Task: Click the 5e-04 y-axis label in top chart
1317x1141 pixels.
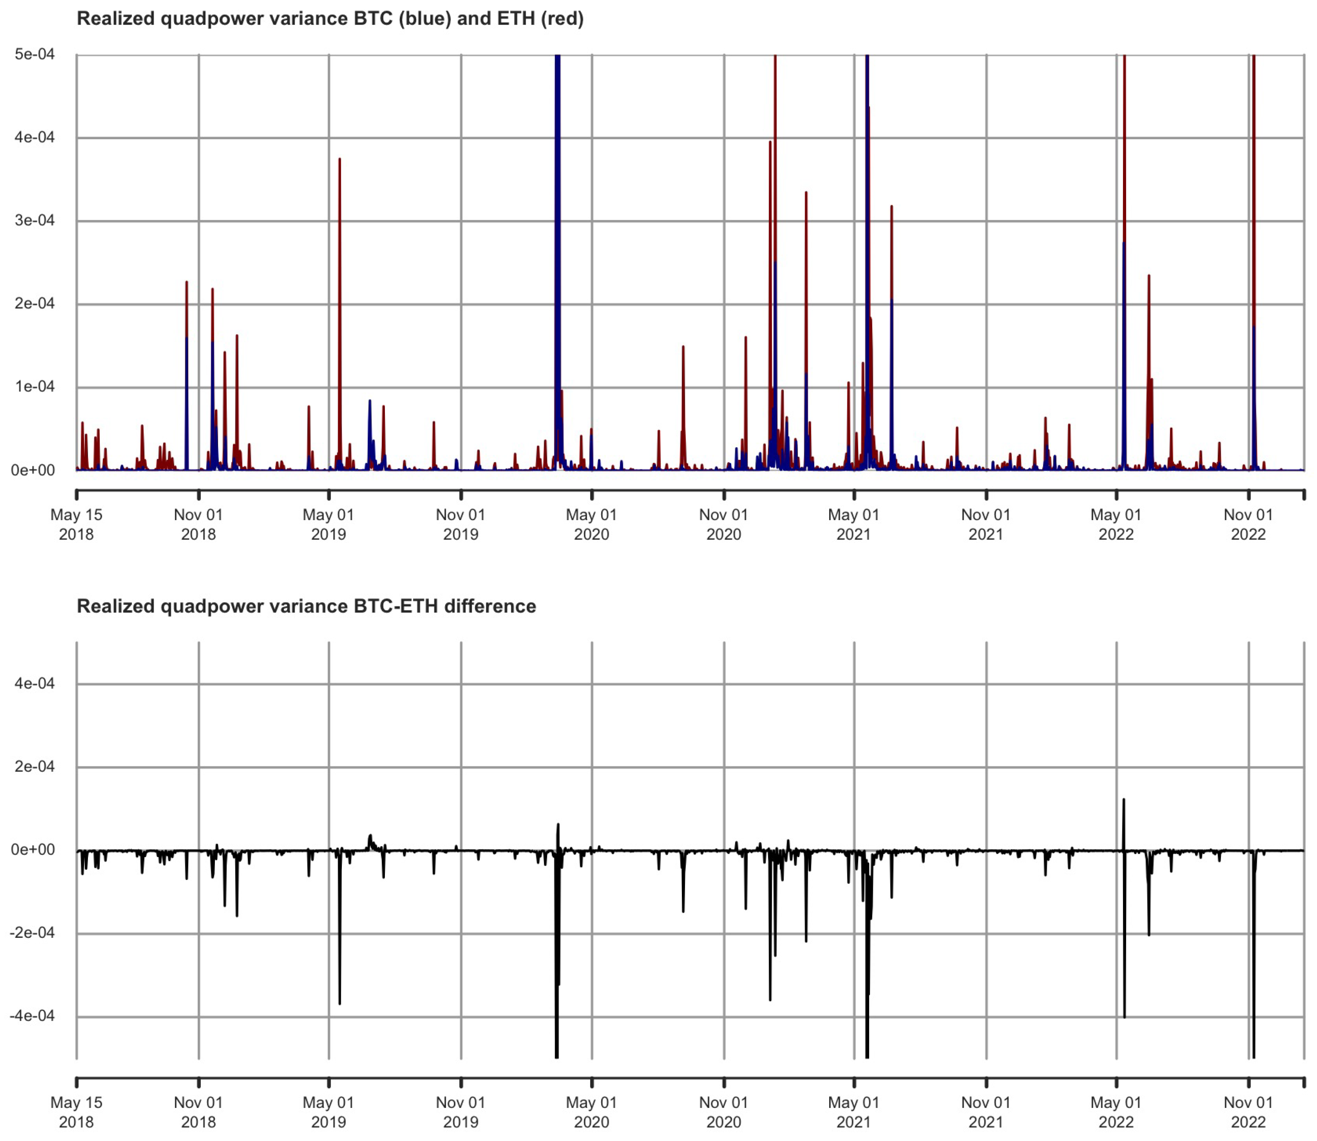Action: (34, 54)
